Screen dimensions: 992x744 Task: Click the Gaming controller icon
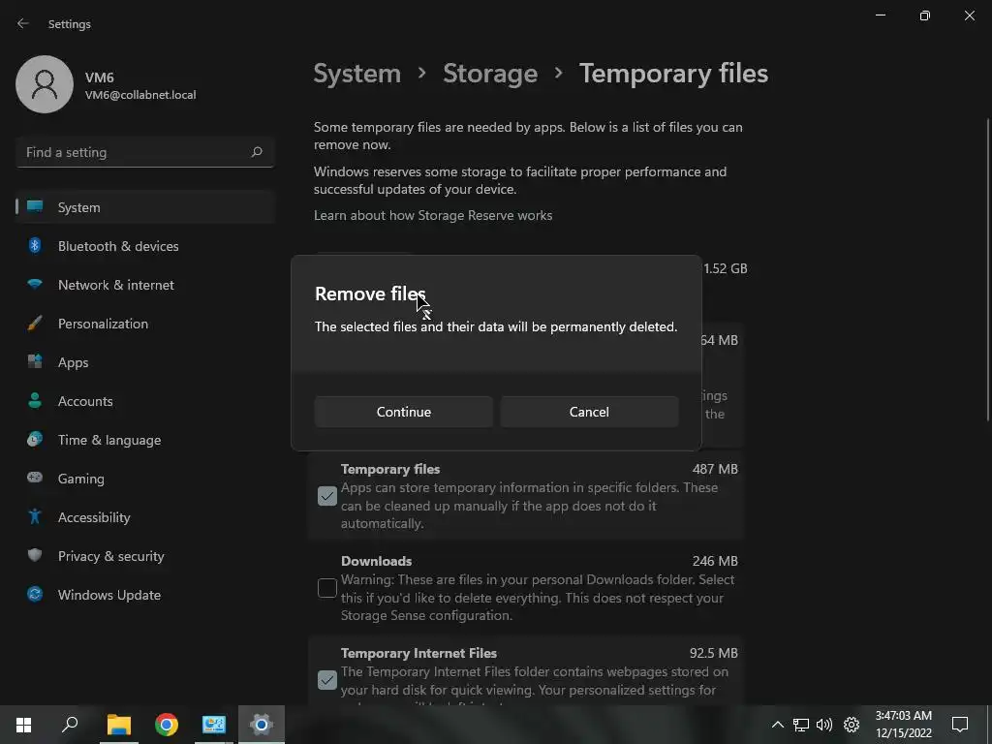[35, 478]
